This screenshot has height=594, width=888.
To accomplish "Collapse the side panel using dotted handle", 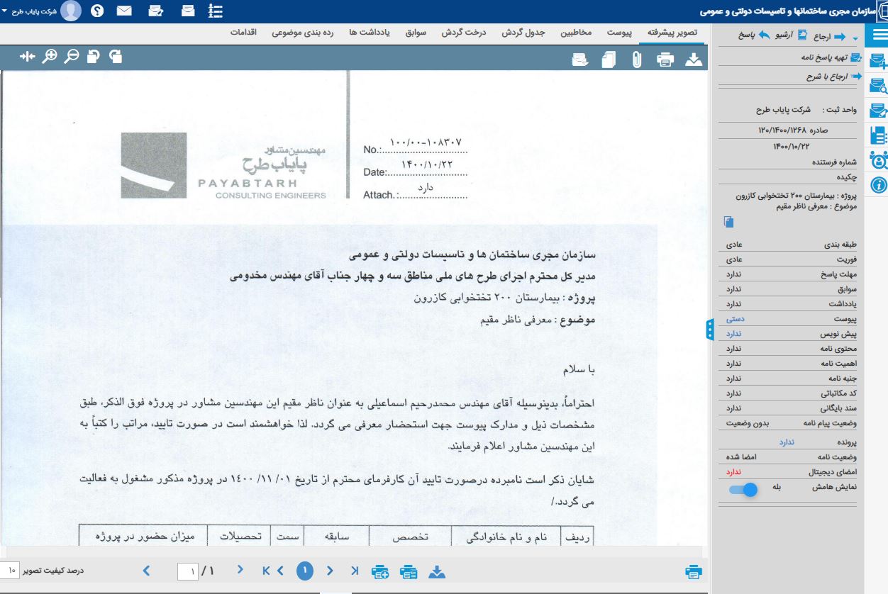I will tap(709, 330).
